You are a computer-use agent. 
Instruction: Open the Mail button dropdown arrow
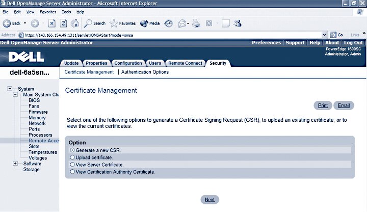pos(188,23)
